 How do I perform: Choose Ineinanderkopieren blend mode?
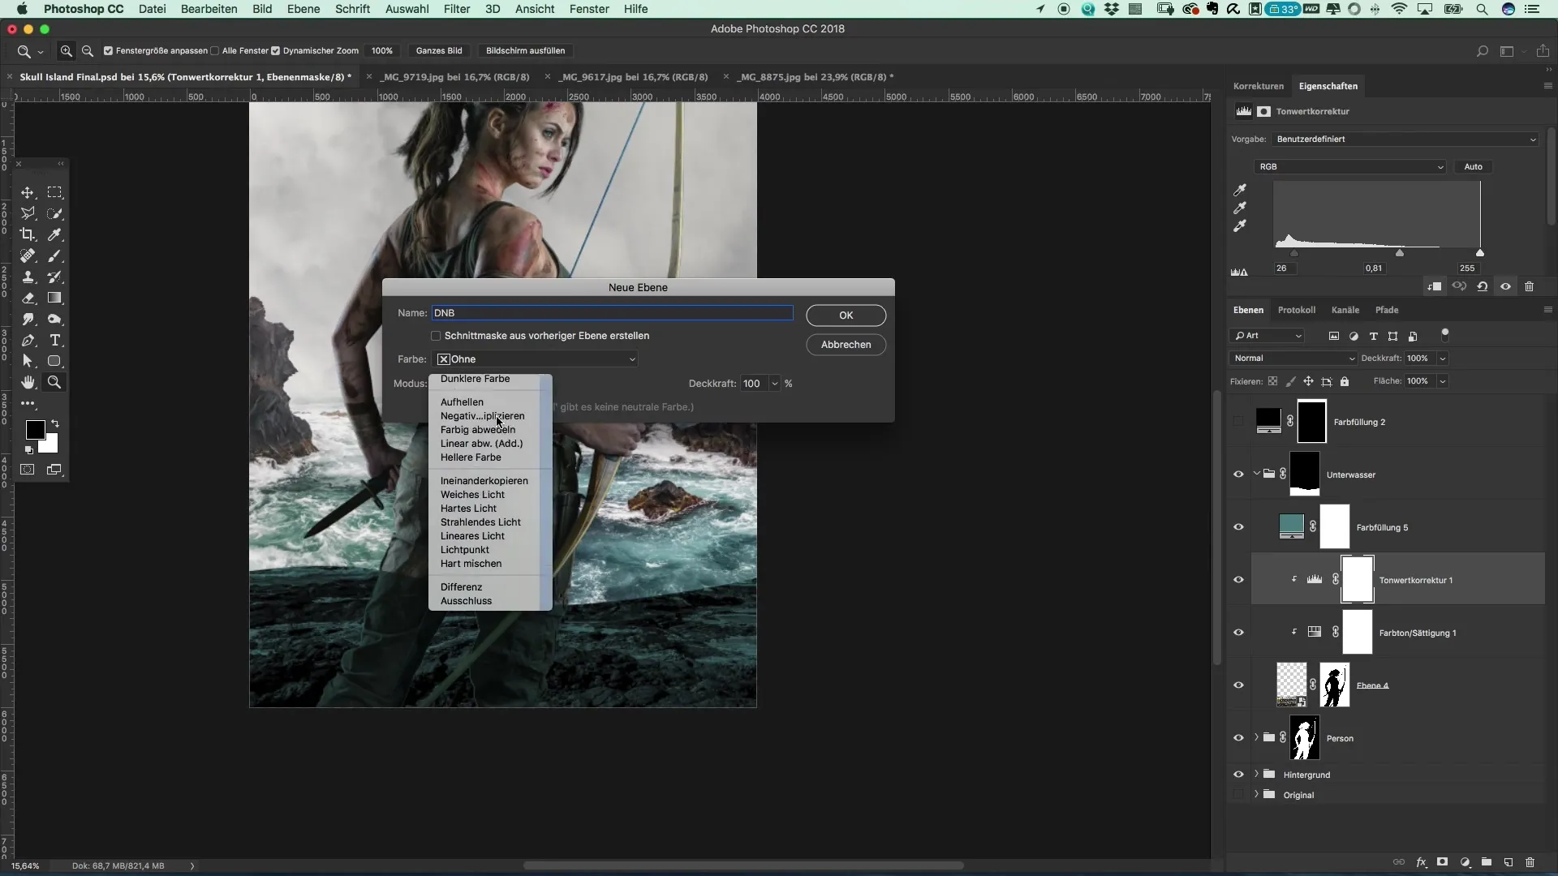pos(484,481)
